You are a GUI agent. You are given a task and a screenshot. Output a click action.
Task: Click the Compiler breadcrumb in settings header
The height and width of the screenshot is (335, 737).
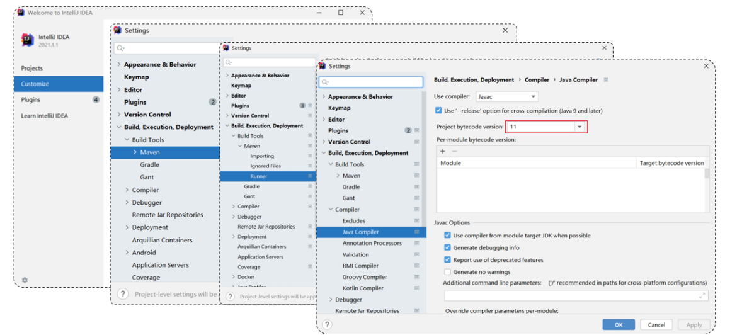click(x=537, y=80)
